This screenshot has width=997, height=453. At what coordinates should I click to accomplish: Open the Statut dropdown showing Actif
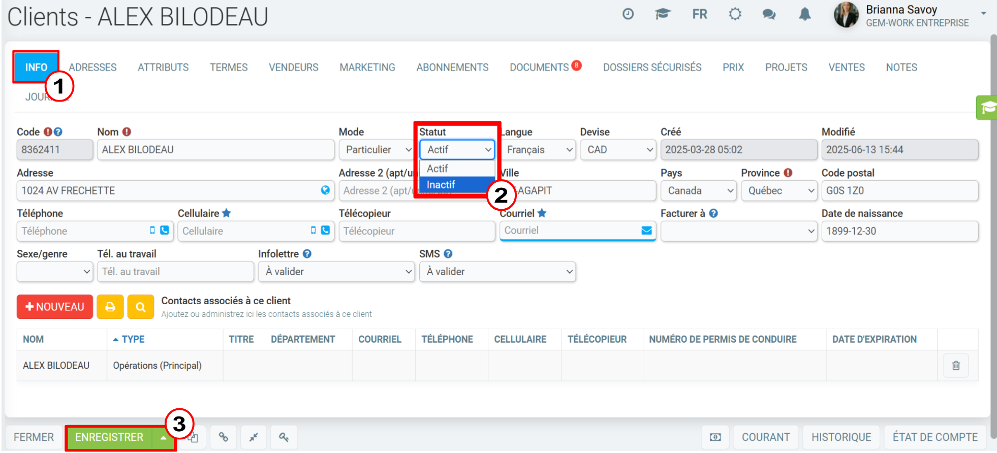[x=457, y=150]
